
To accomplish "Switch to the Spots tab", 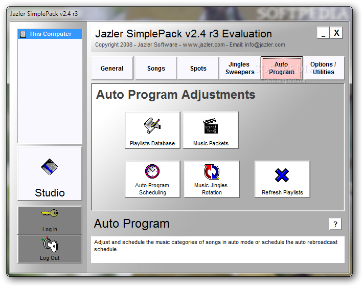I will [x=198, y=69].
